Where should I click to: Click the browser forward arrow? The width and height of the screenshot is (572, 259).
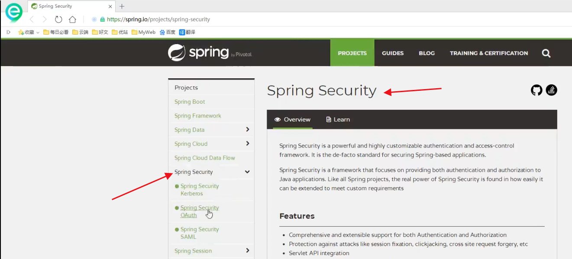click(44, 19)
